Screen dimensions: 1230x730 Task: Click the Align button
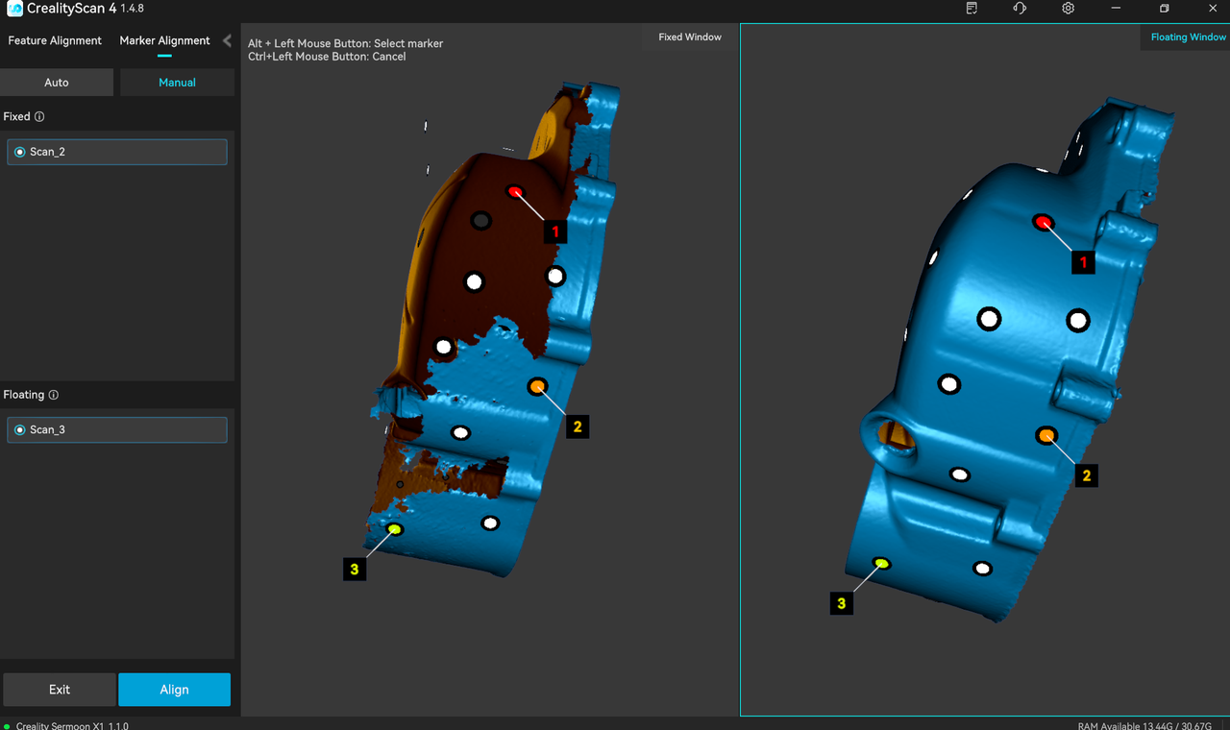(x=174, y=690)
